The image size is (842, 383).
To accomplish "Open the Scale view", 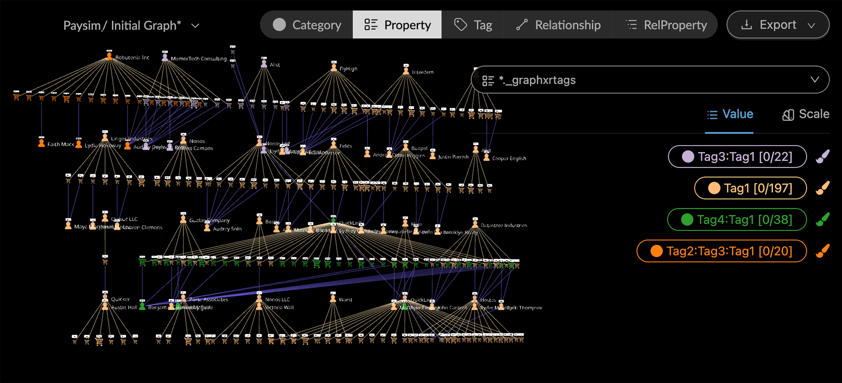I will [x=806, y=115].
